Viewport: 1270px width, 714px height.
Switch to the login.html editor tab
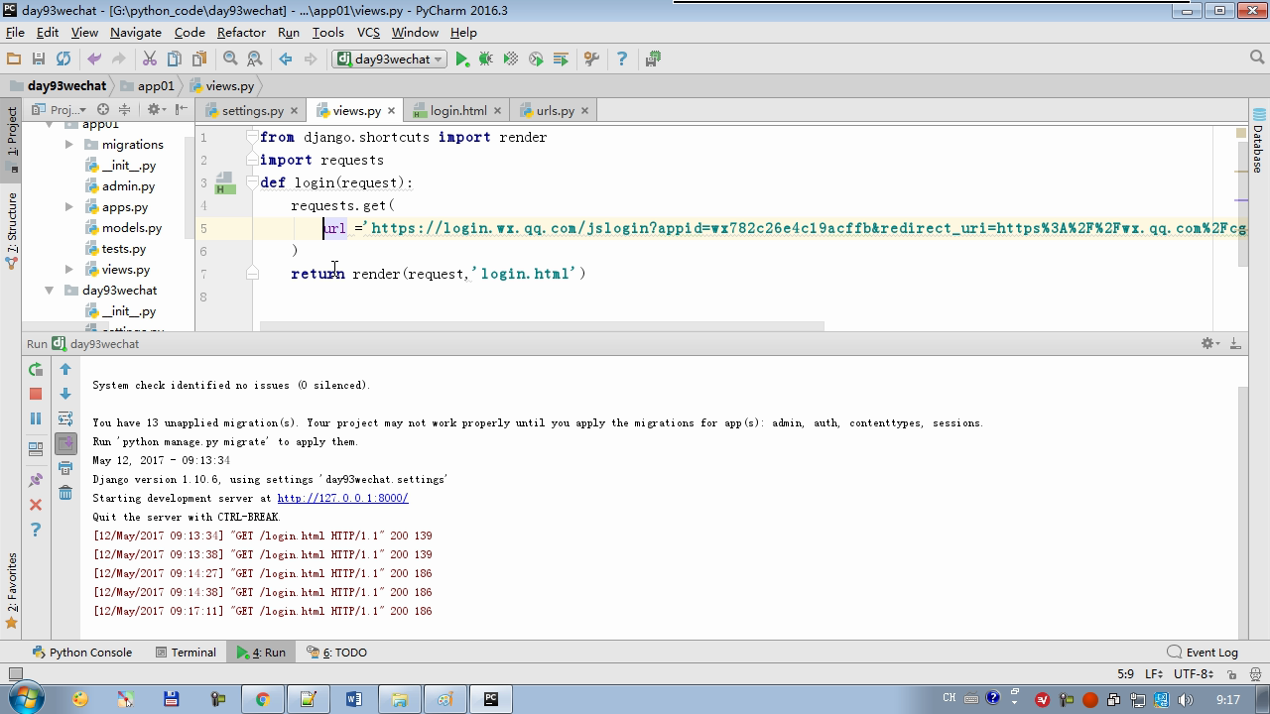point(457,111)
